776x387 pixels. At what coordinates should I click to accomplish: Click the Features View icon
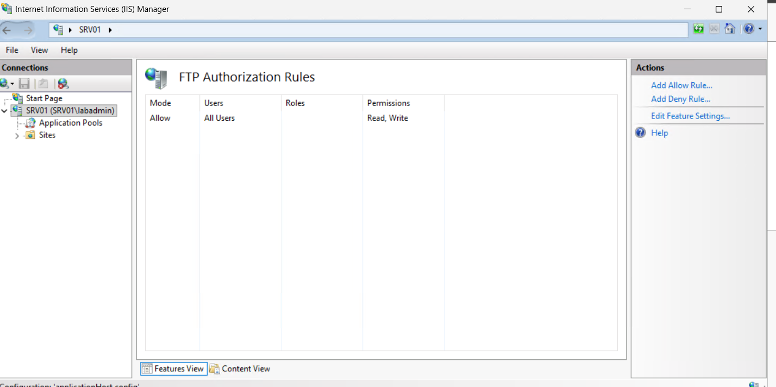147,369
